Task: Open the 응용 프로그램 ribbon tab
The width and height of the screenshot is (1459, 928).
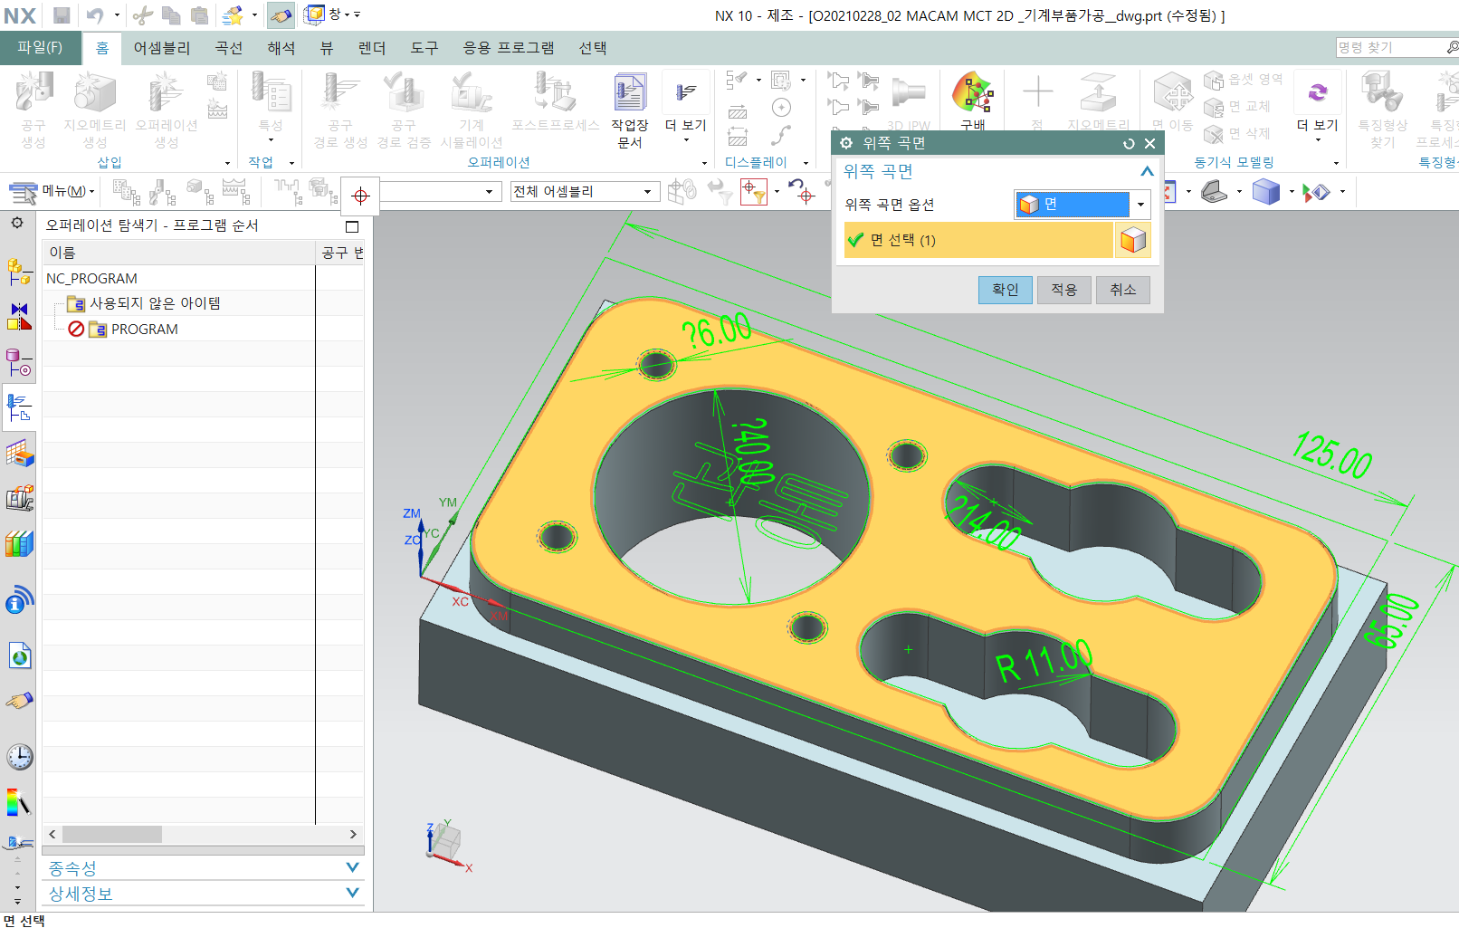Action: (x=509, y=48)
